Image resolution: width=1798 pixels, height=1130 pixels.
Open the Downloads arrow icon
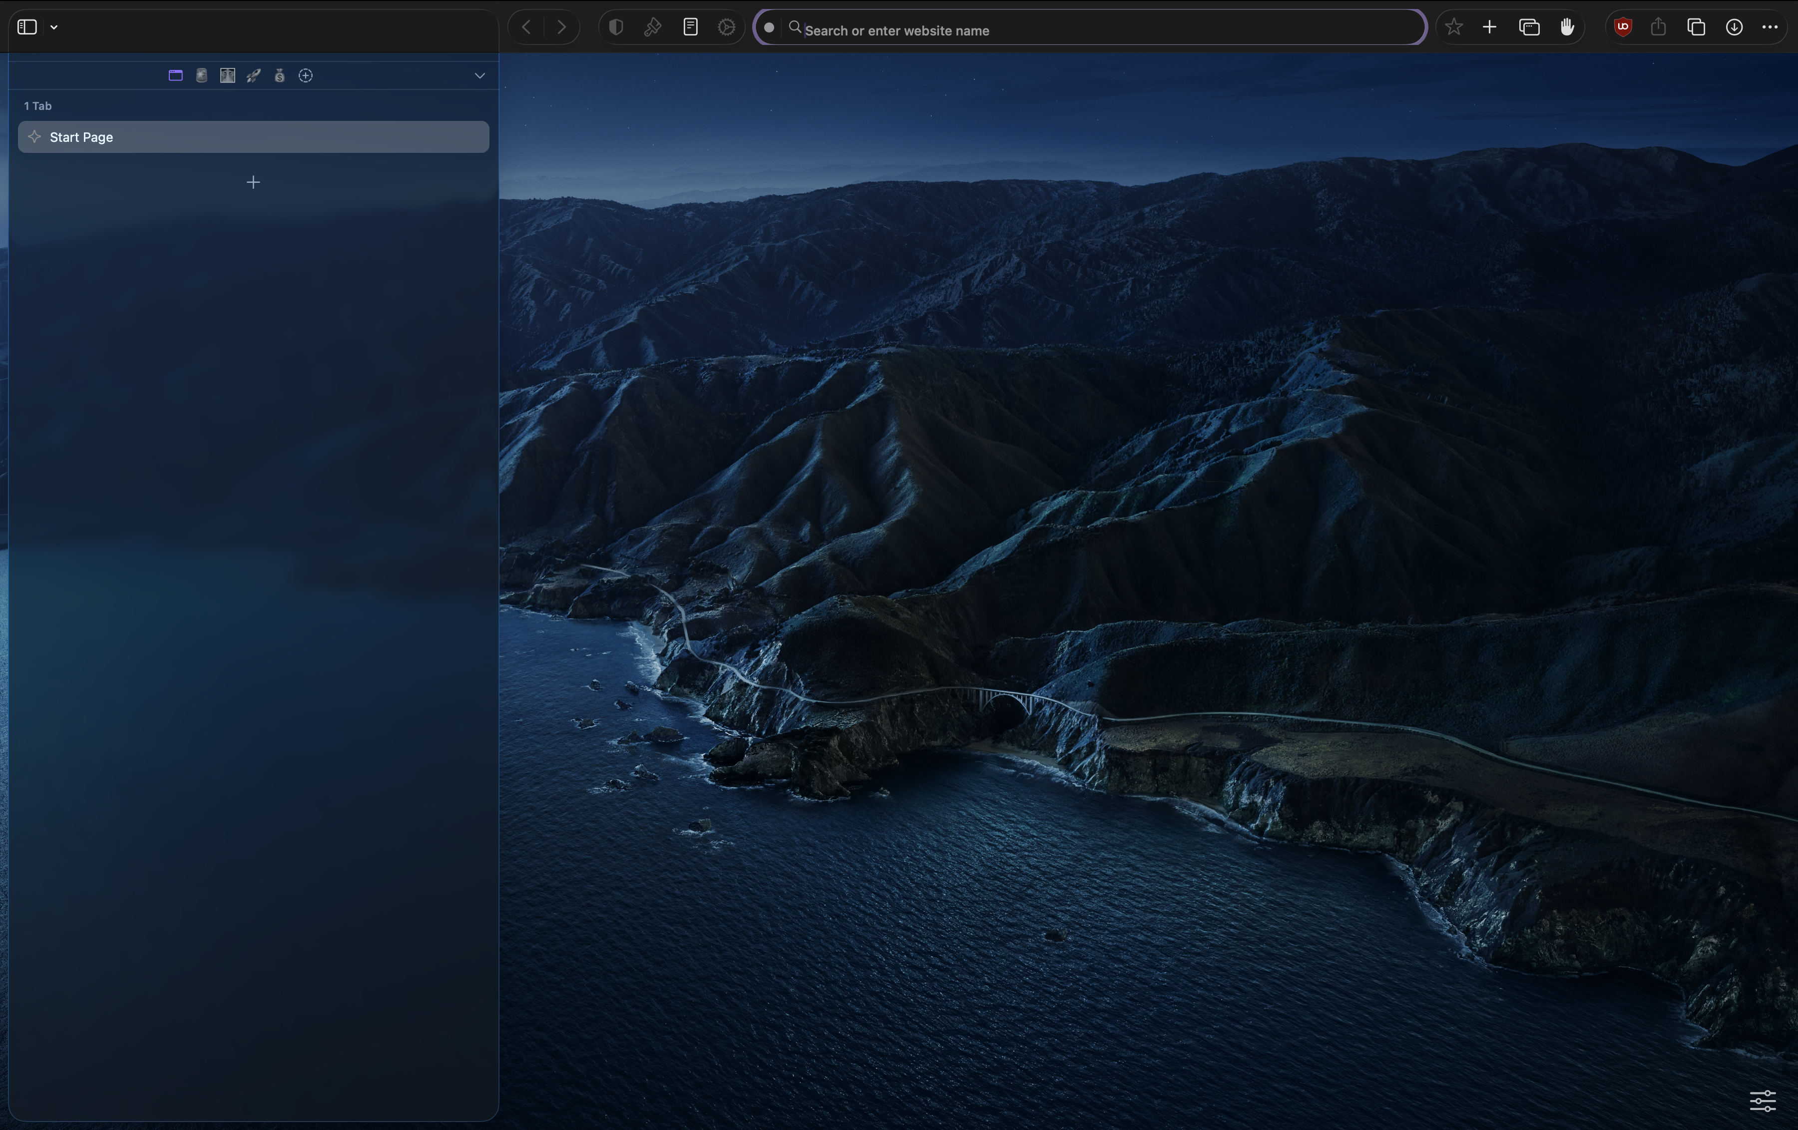pyautogui.click(x=1734, y=27)
